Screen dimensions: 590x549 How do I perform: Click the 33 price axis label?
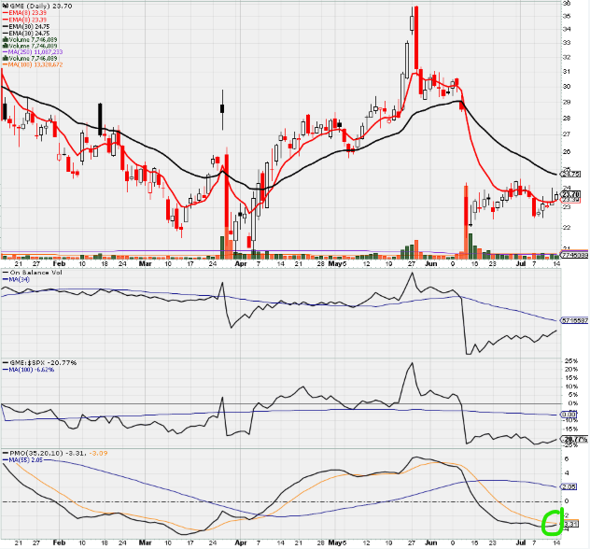point(566,43)
